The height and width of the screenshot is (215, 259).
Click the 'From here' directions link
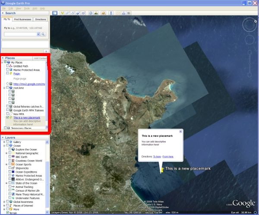click(x=168, y=156)
